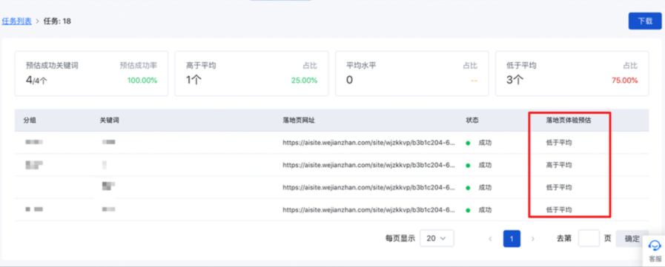The width and height of the screenshot is (665, 267).
Task: Click the green status dot in last row
Action: (x=468, y=210)
